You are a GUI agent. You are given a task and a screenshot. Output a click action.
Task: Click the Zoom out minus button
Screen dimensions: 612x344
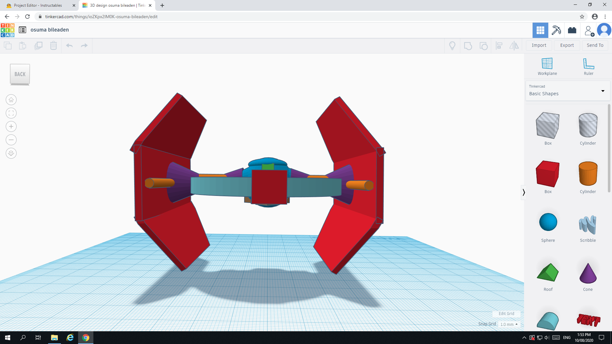point(11,140)
